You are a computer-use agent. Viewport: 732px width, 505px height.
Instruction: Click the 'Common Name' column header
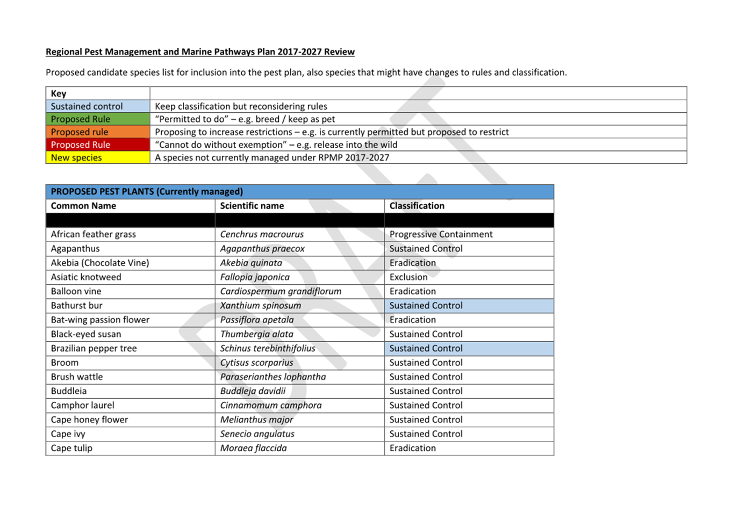click(x=131, y=206)
